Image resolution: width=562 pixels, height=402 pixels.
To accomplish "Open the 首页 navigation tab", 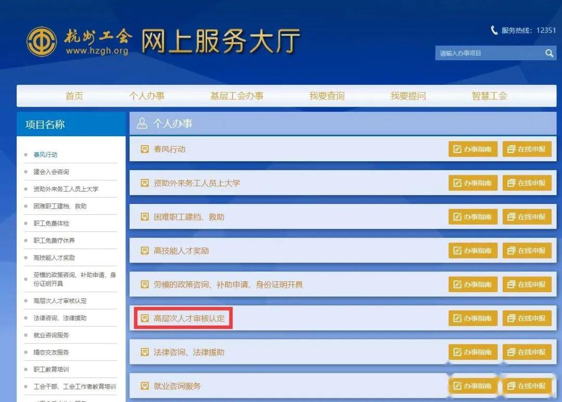I will 74,96.
